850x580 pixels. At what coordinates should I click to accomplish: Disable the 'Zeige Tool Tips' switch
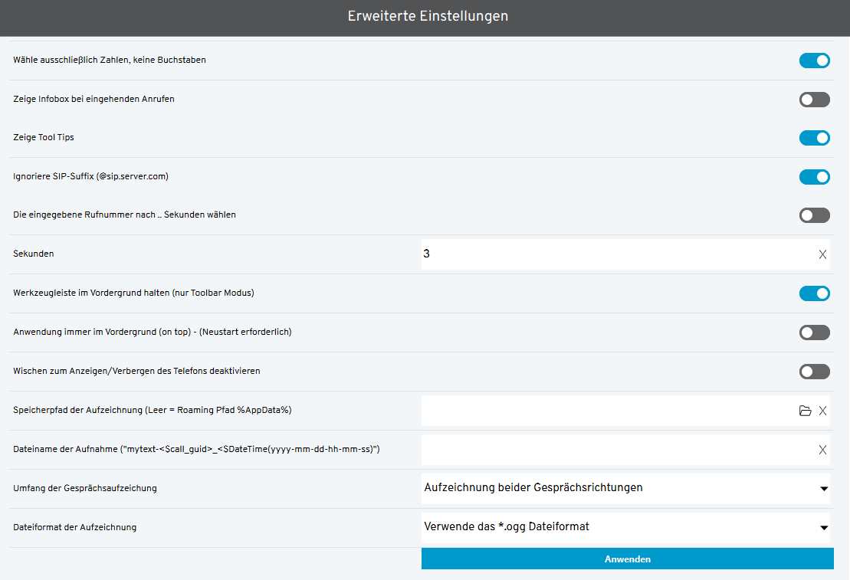pyautogui.click(x=814, y=138)
